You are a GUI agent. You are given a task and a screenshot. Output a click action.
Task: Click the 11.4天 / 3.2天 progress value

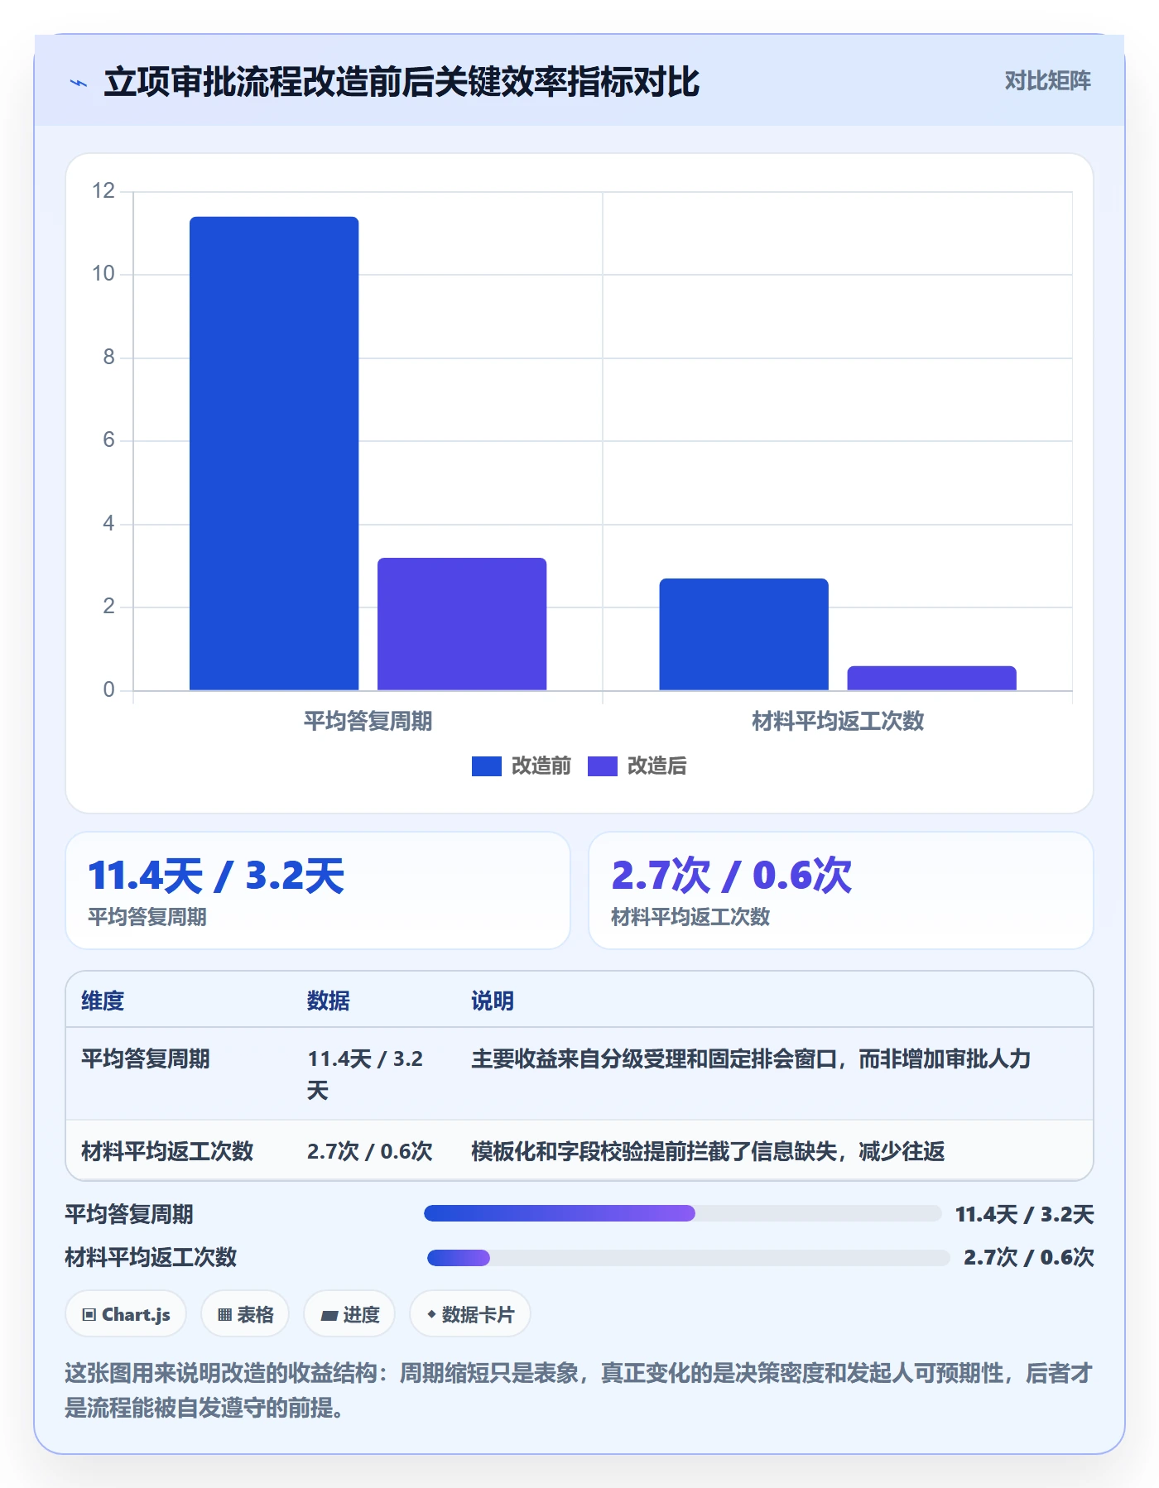click(x=1024, y=1214)
